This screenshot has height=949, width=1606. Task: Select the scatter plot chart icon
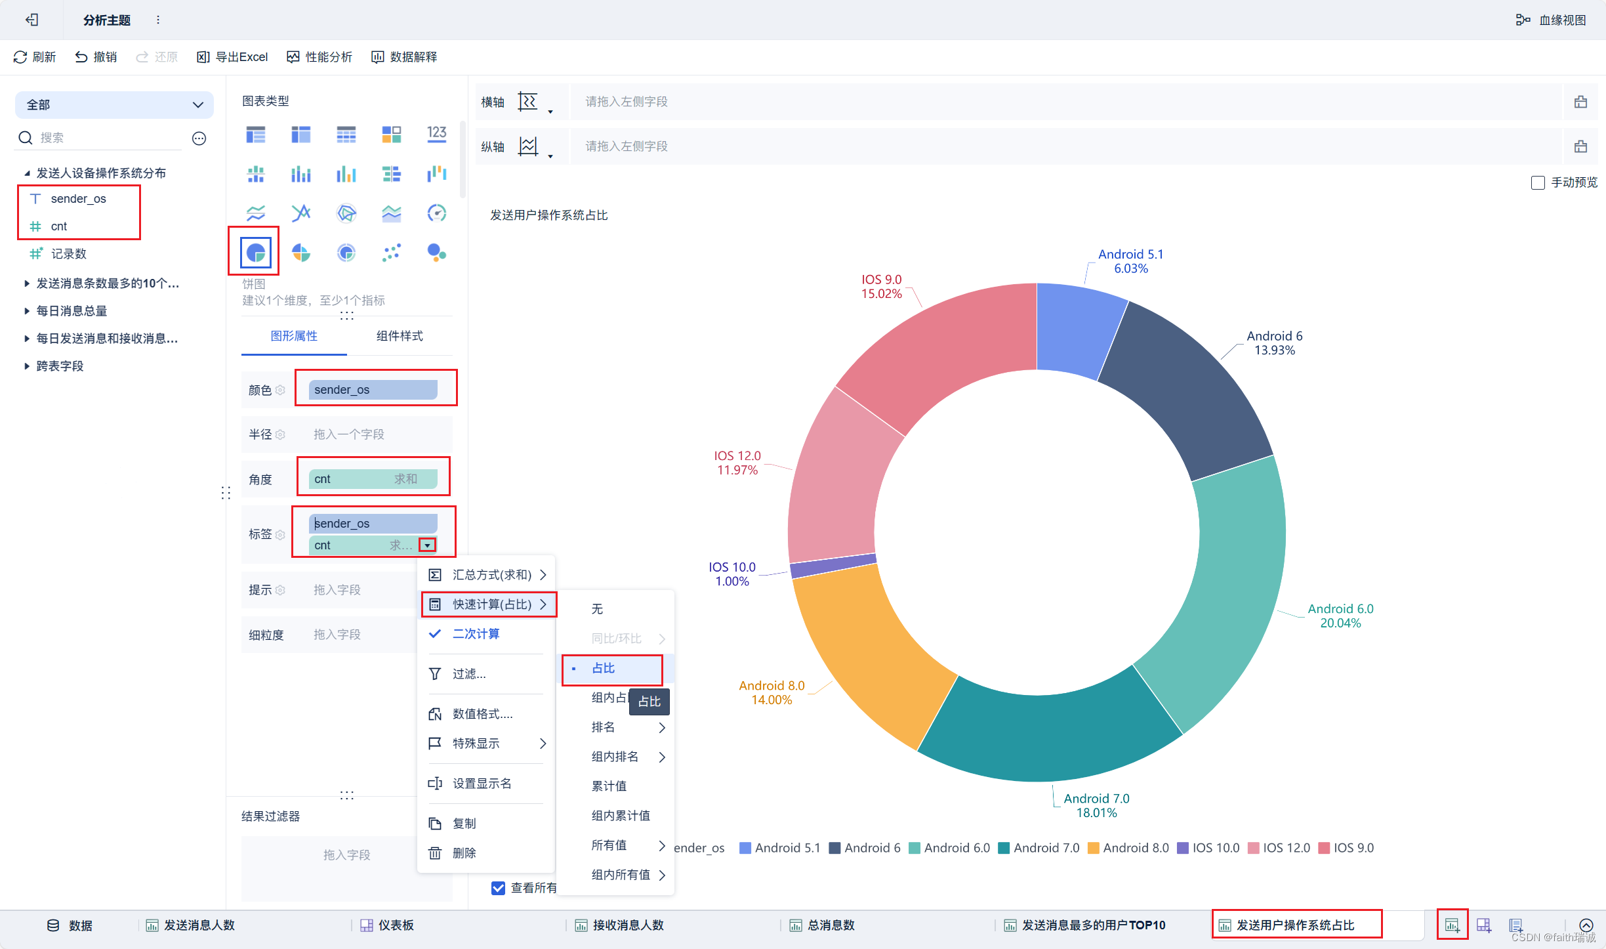(x=391, y=252)
